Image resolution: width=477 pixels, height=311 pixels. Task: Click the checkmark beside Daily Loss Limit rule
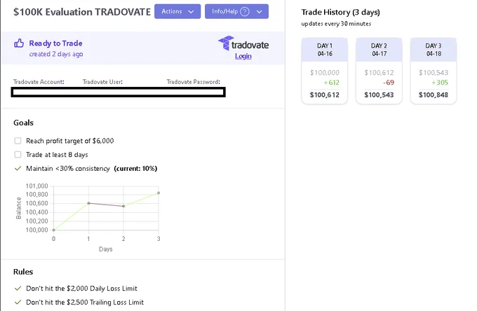click(18, 288)
